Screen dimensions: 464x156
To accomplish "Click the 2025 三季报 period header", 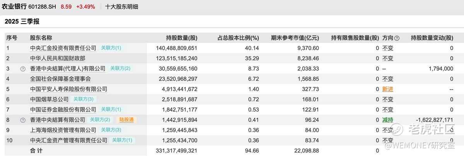I will (22, 22).
